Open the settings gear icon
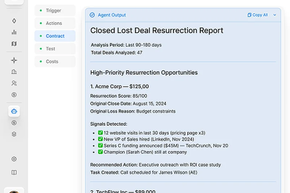 (x=14, y=159)
